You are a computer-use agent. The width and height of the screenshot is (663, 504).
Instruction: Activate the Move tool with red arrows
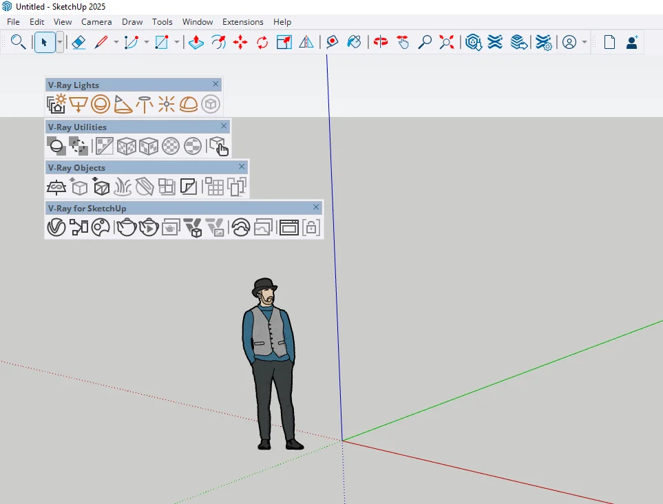(x=240, y=42)
